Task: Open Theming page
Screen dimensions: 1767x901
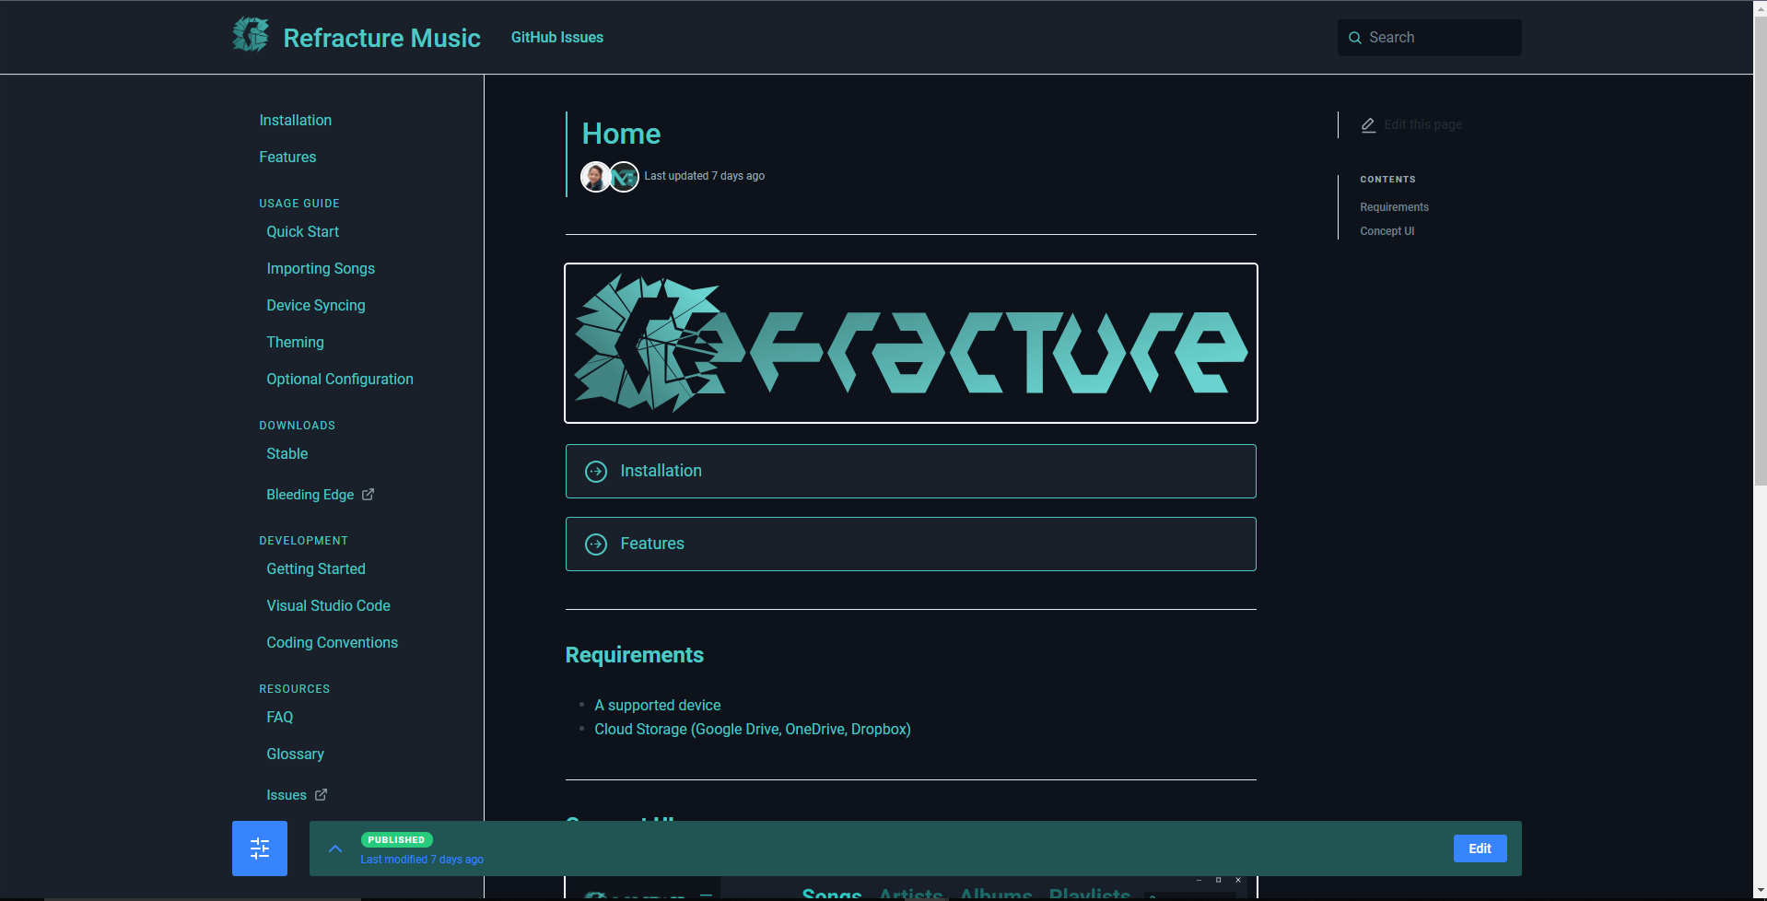Action: click(x=296, y=343)
